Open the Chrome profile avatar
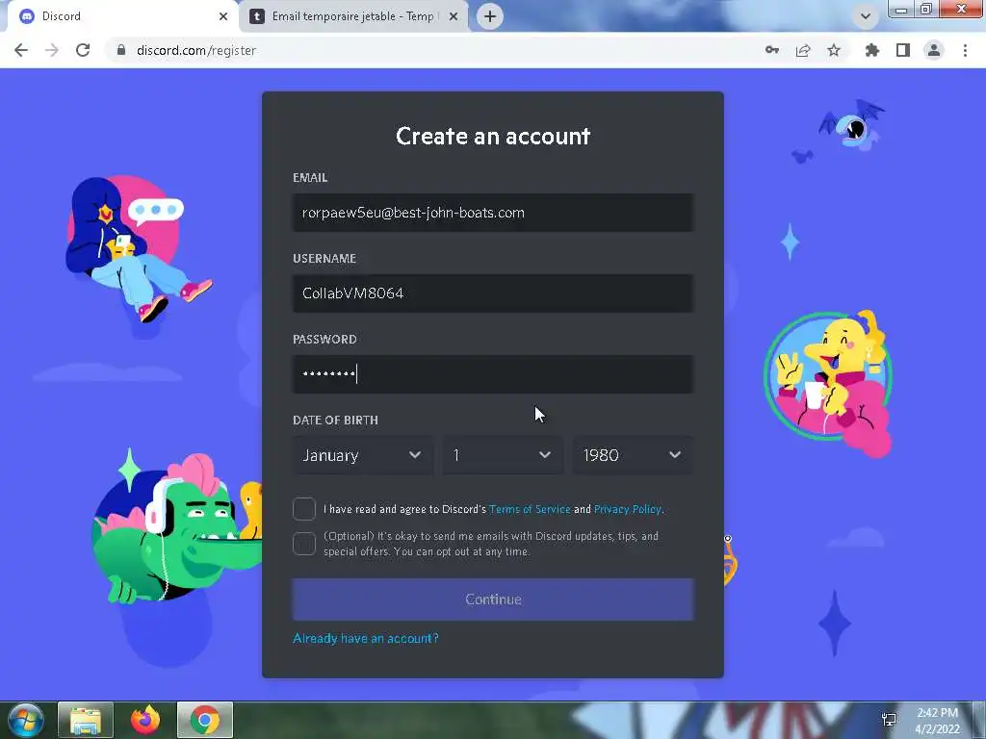The height and width of the screenshot is (739, 986). [934, 50]
